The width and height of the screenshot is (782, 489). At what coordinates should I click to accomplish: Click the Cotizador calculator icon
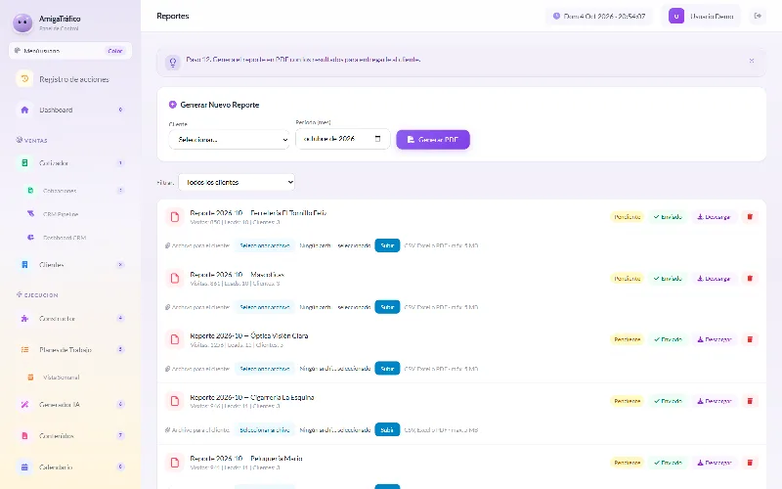point(24,163)
